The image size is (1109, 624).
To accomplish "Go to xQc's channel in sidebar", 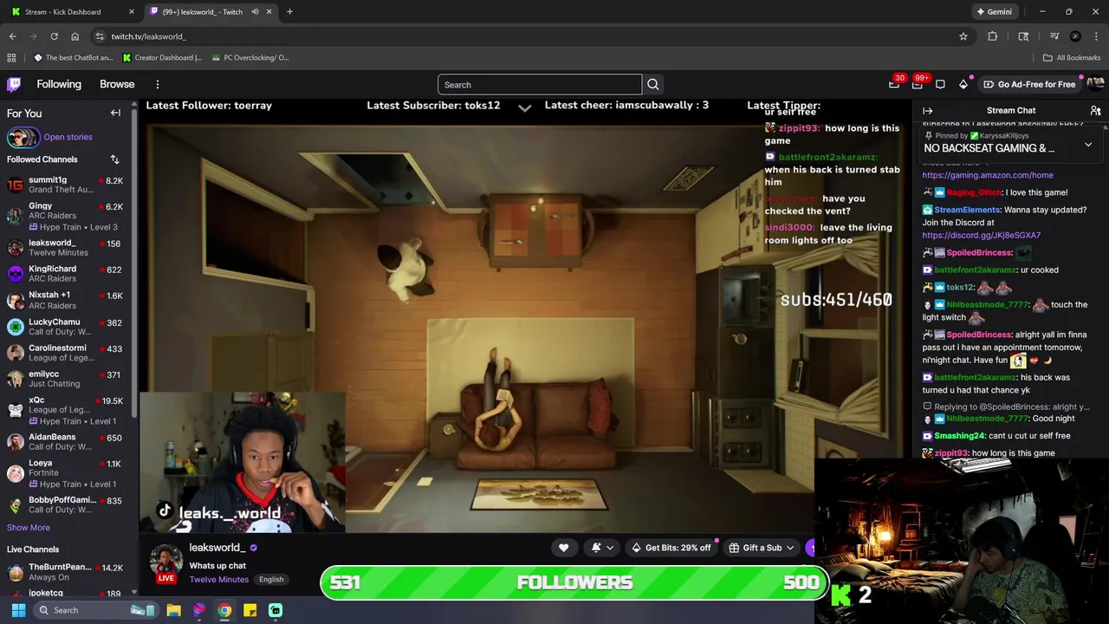I will (x=66, y=410).
